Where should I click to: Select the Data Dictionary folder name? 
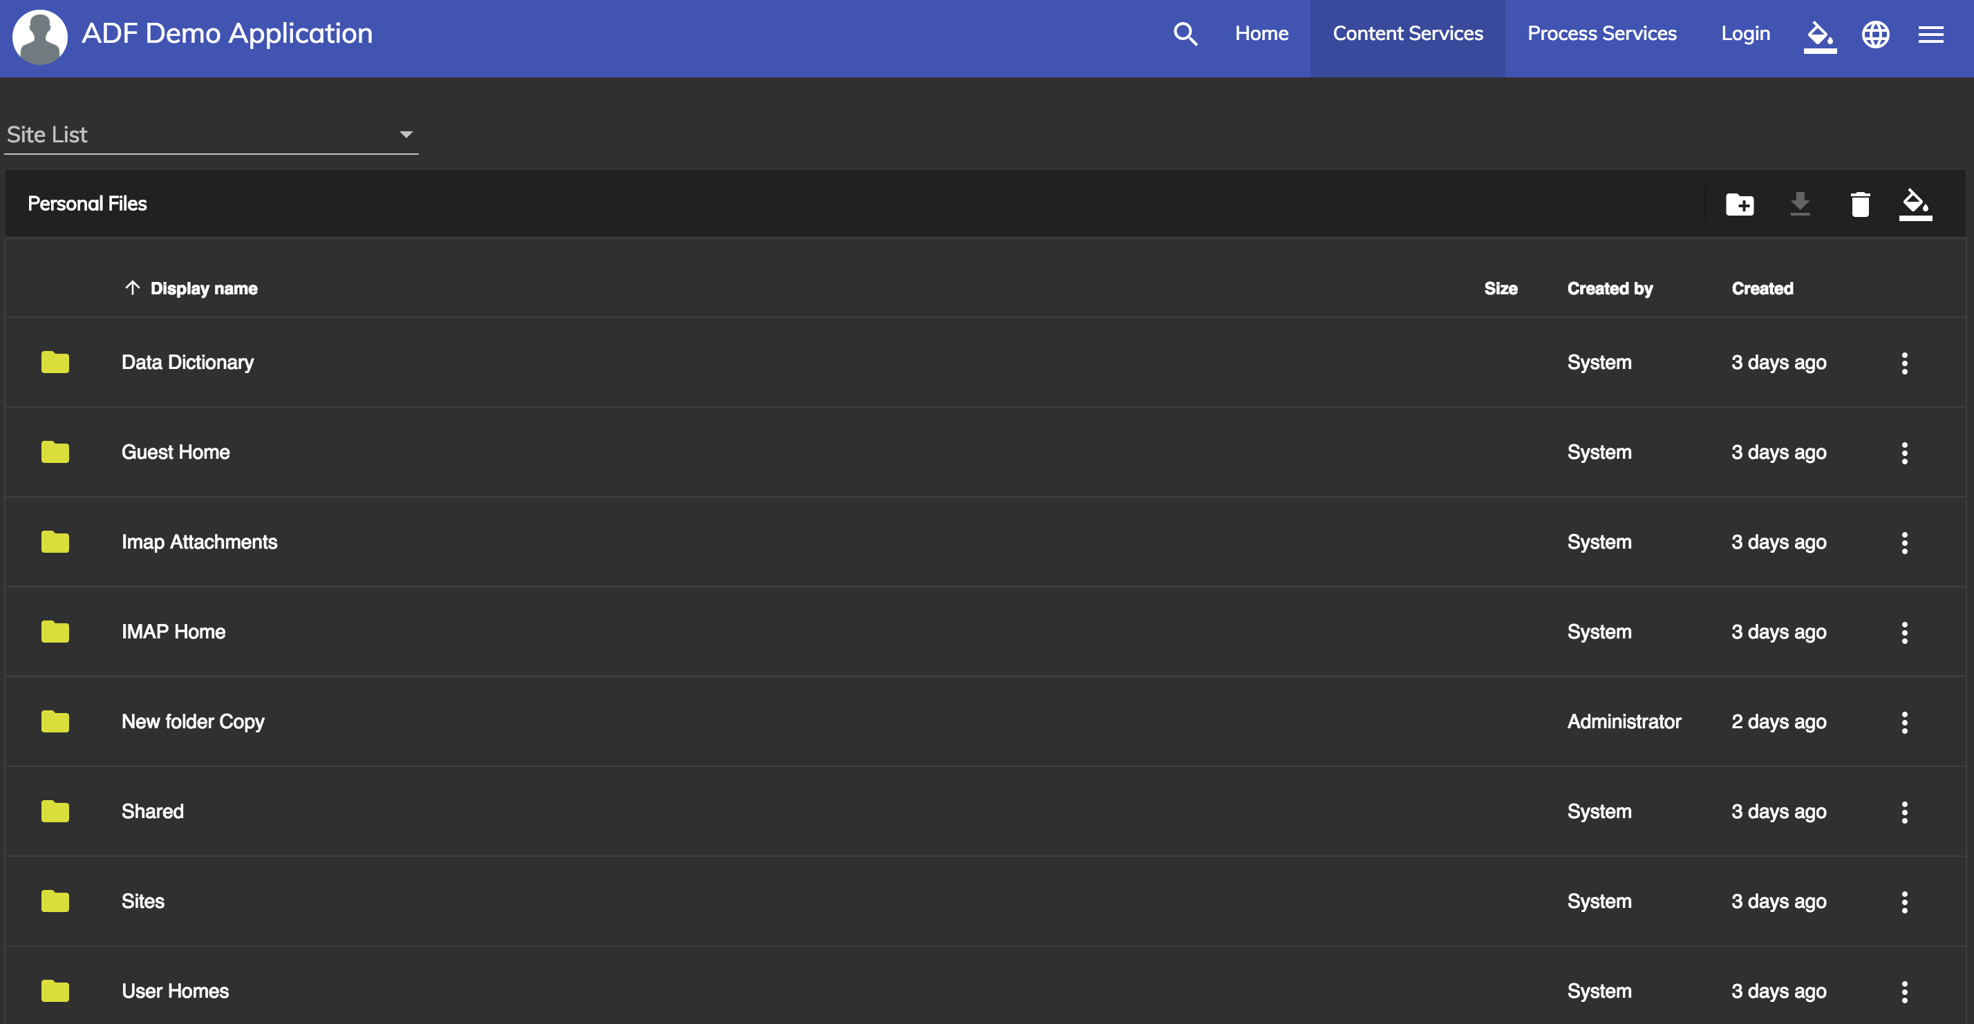tap(188, 362)
